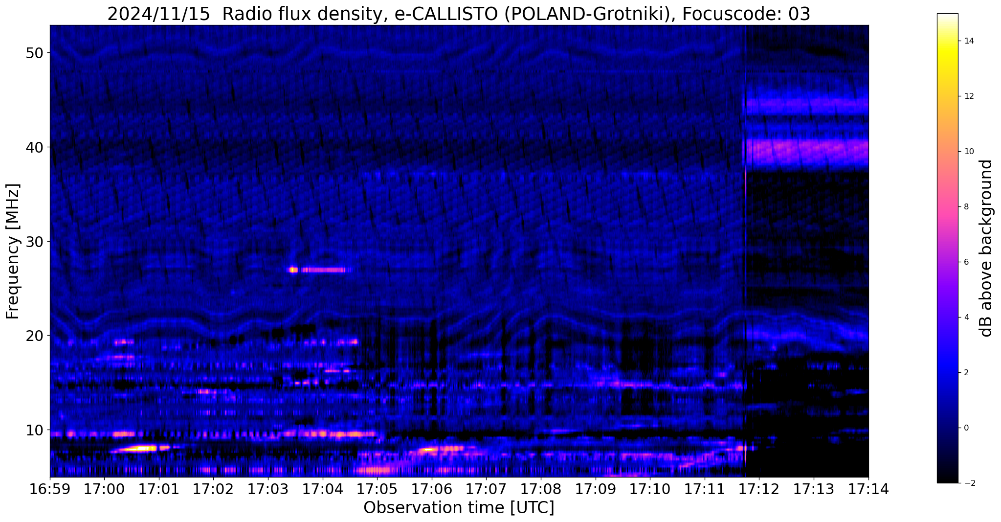This screenshot has width=1001, height=522.
Task: Click the colorbar tick value 4
Action: point(966,318)
